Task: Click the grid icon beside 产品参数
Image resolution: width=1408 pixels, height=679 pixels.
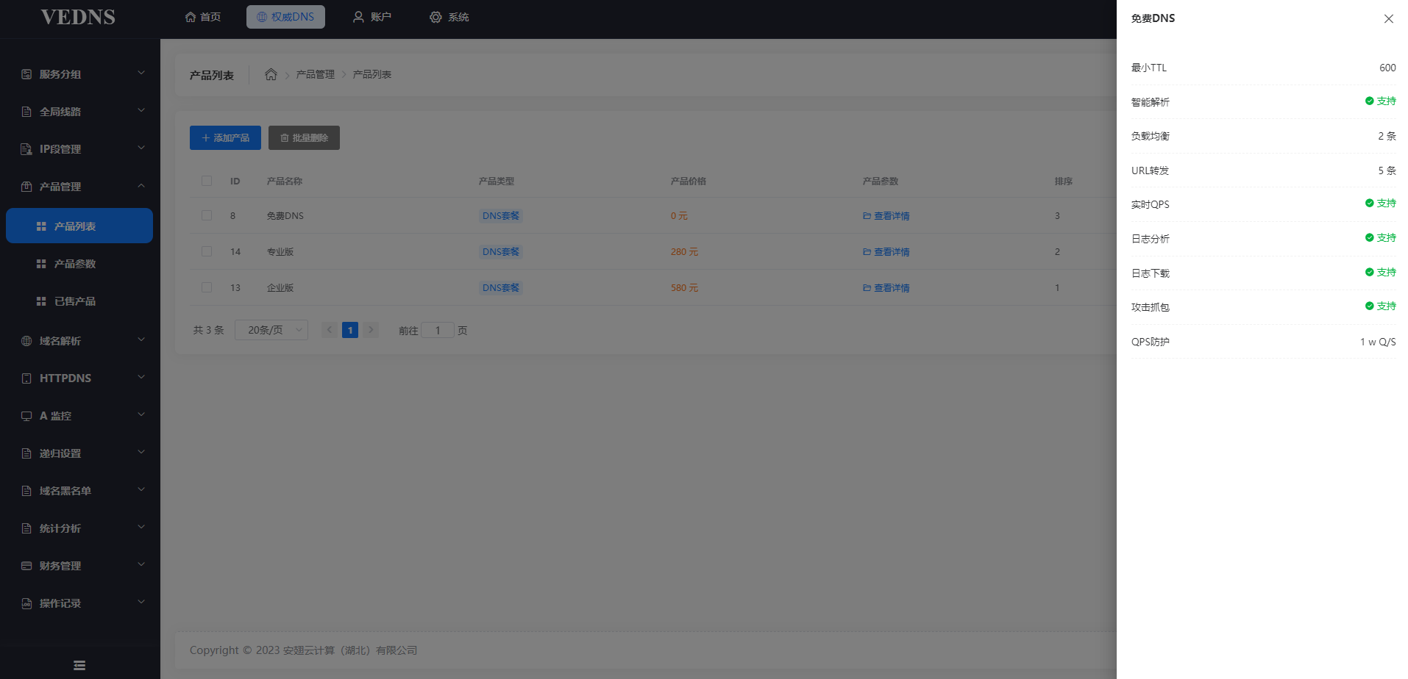Action: (x=41, y=264)
